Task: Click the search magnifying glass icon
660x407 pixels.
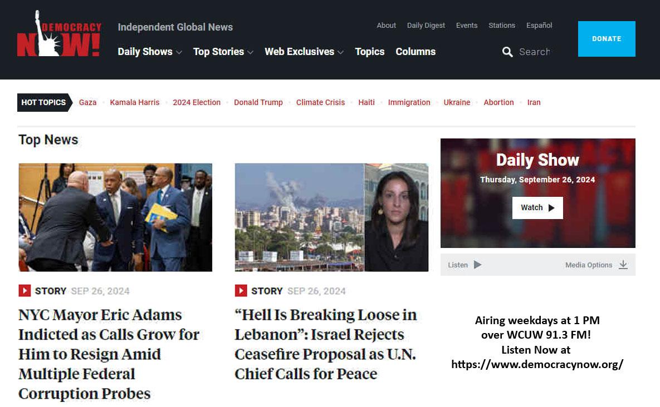Action: (x=507, y=52)
